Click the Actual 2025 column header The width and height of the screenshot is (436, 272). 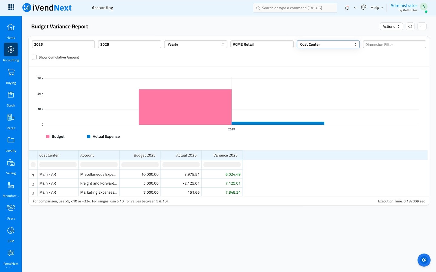coord(181,155)
